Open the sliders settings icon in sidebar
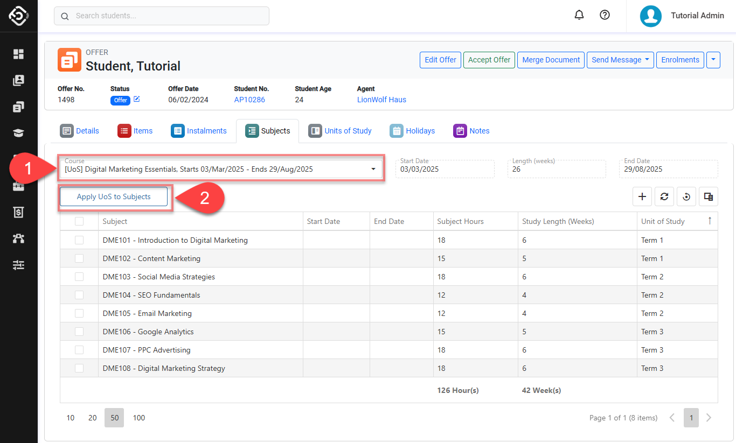The width and height of the screenshot is (736, 443). click(x=19, y=265)
